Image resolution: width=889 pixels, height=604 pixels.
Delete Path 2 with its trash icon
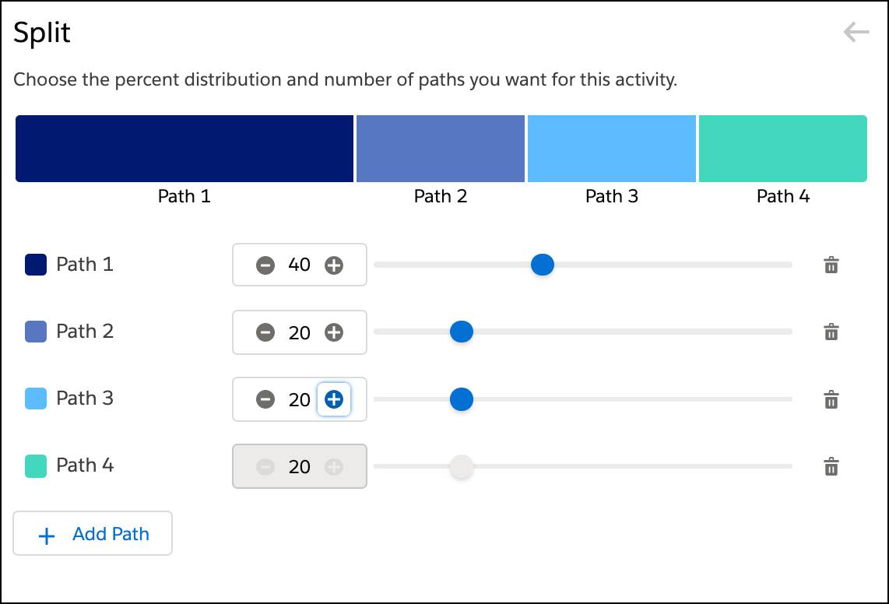(831, 332)
